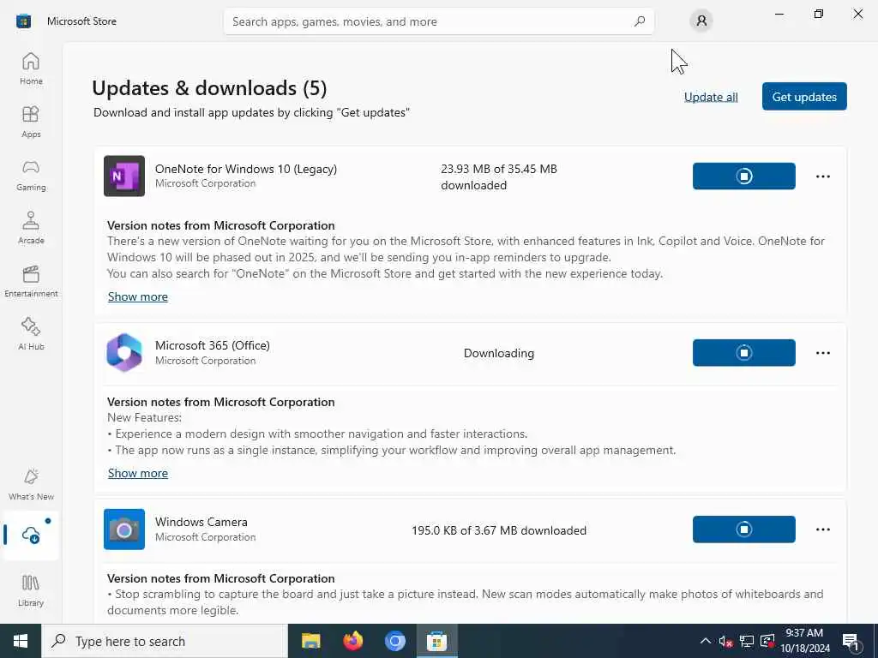Open AI Hub in the sidebar
The width and height of the screenshot is (878, 658).
coord(31,335)
